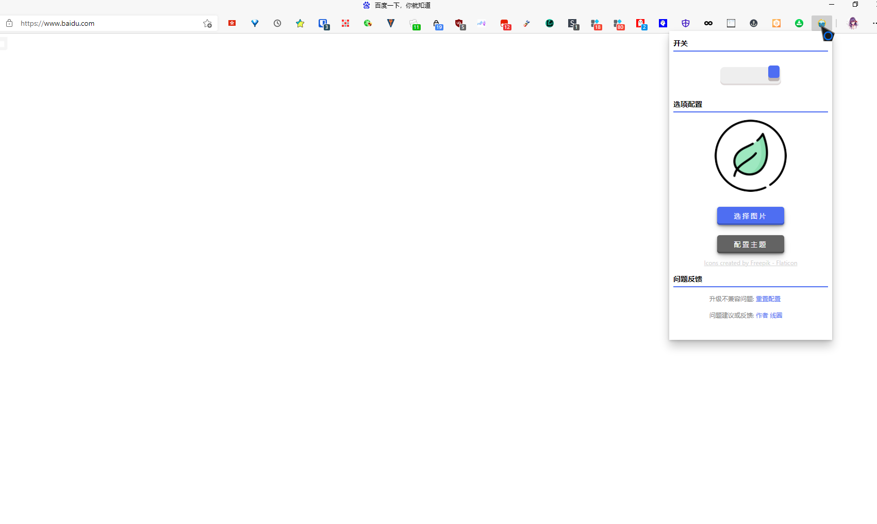Viewport: 877px width, 524px height.
Task: Open the anime avatar profile icon
Action: (853, 23)
